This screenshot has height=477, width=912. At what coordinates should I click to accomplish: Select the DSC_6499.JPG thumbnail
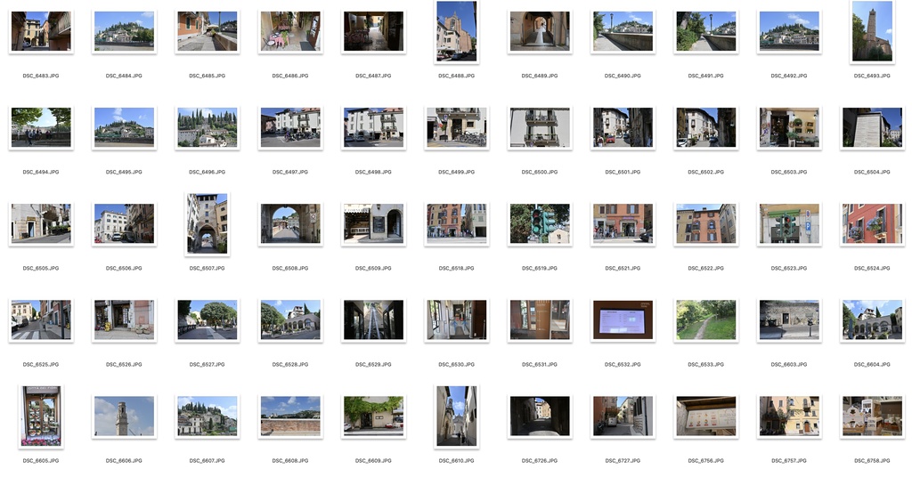457,127
